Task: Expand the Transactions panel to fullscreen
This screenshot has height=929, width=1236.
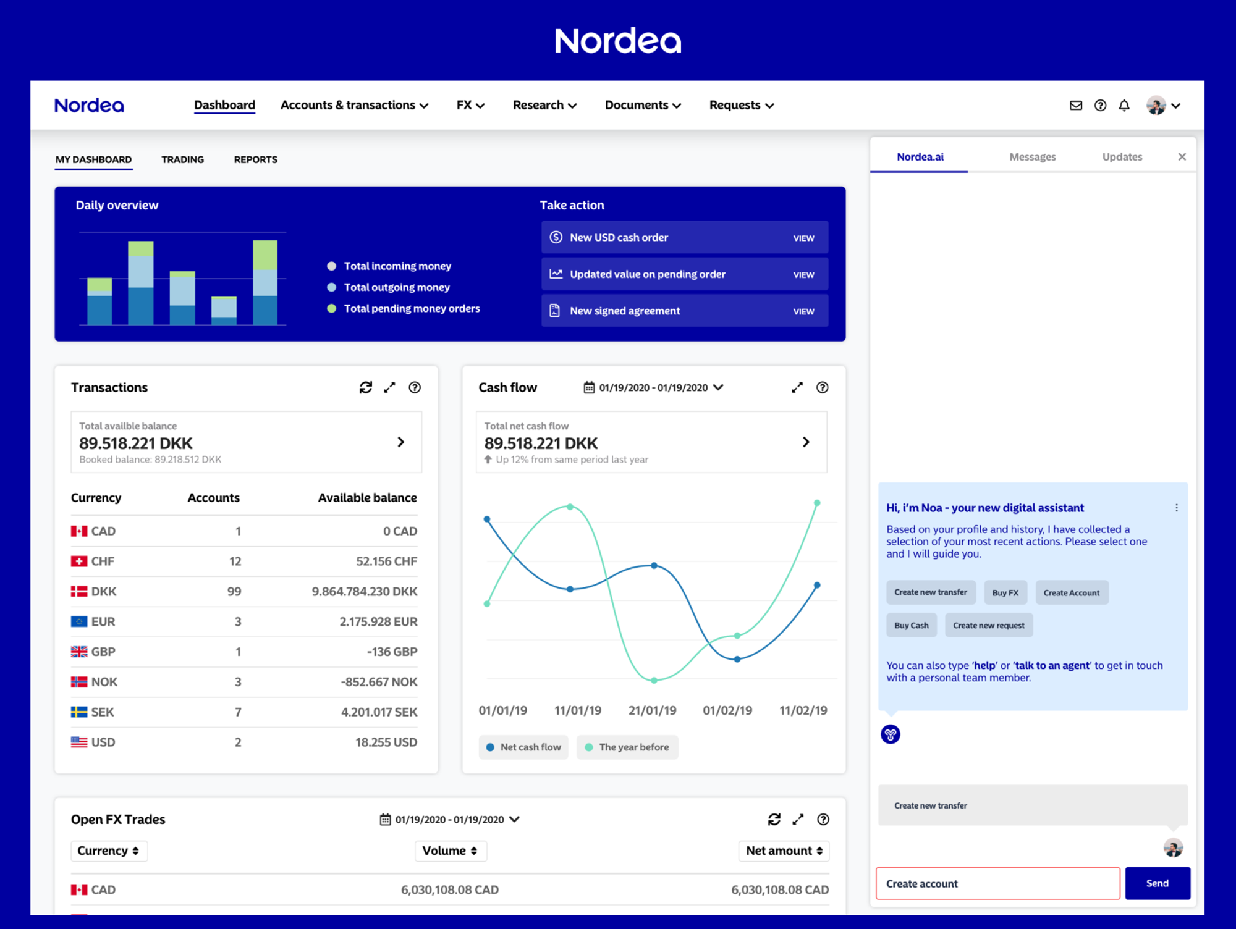Action: point(389,387)
